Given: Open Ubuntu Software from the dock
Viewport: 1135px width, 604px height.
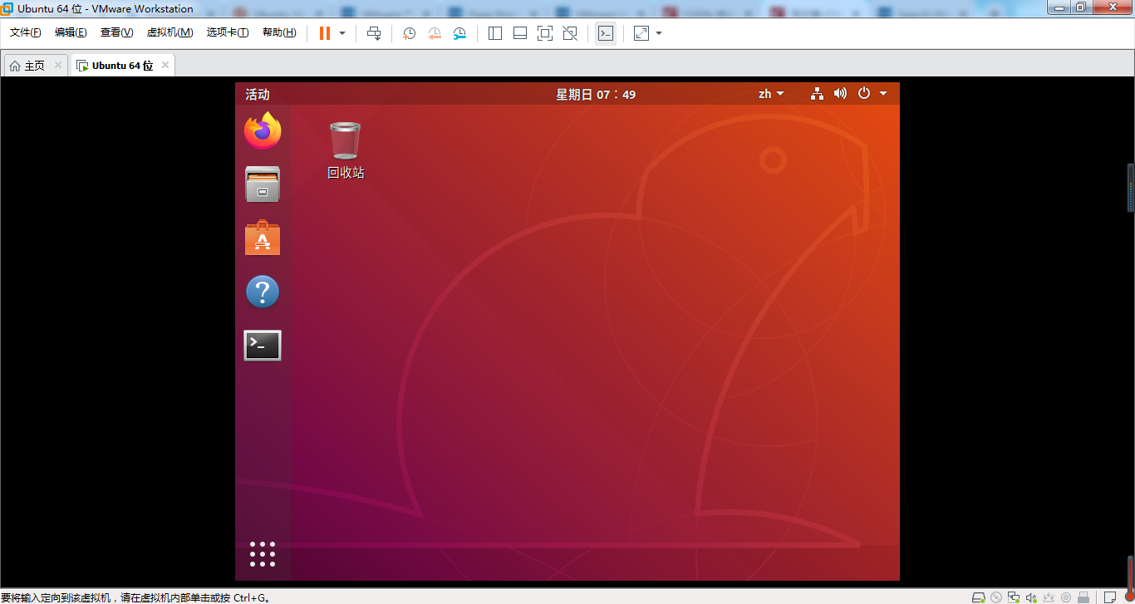Looking at the screenshot, I should 263,238.
